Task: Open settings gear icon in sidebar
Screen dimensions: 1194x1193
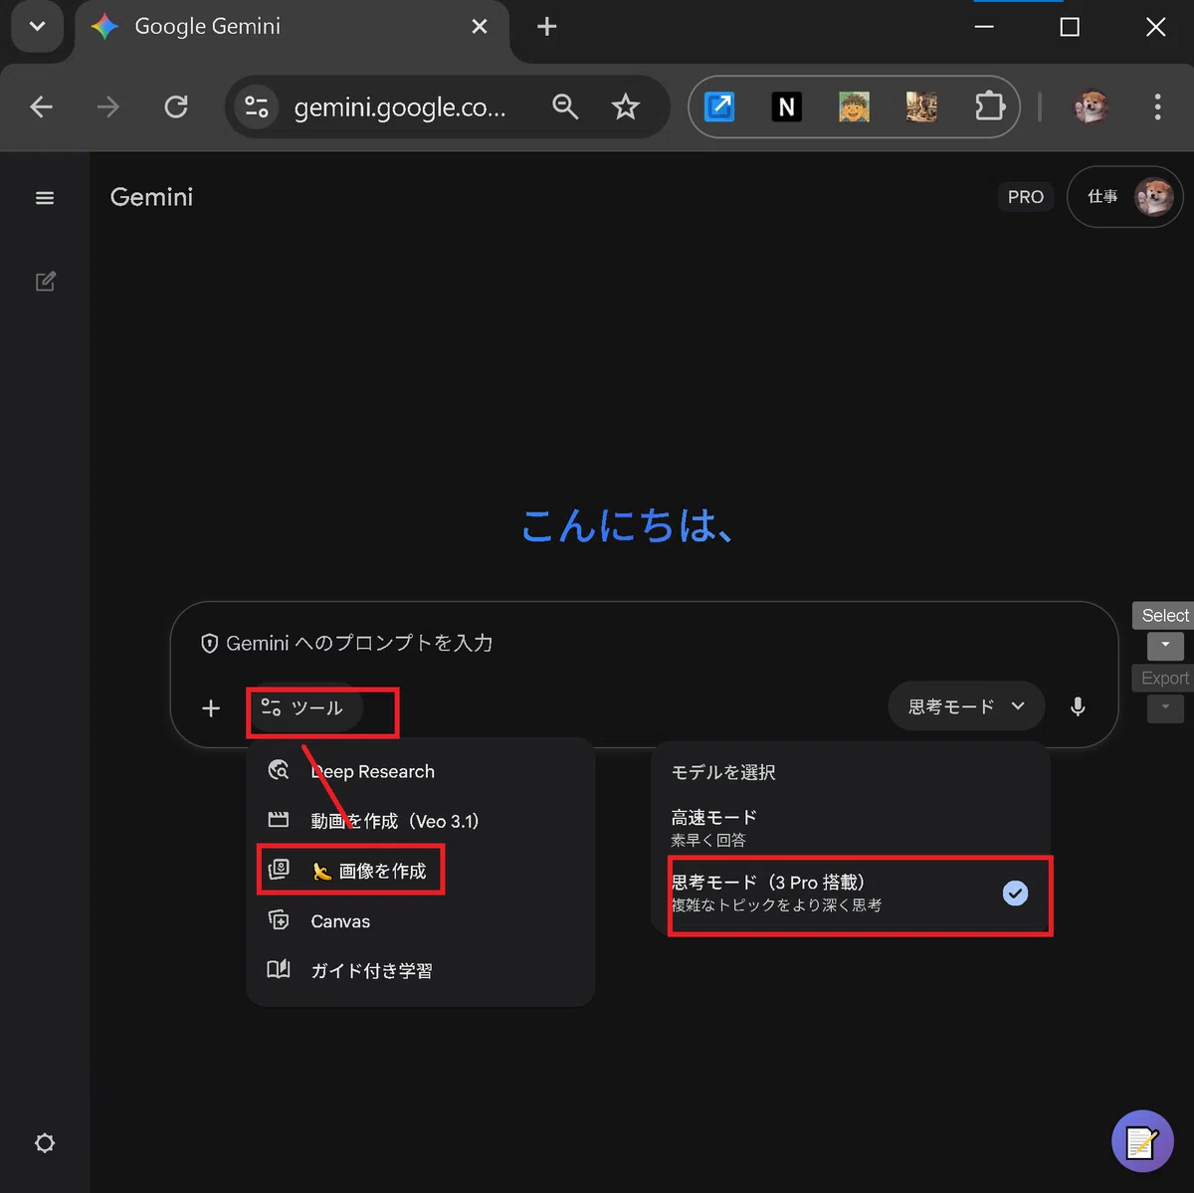Action: pyautogui.click(x=45, y=1143)
